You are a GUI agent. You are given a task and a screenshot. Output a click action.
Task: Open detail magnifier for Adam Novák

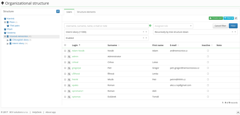tap(69, 51)
